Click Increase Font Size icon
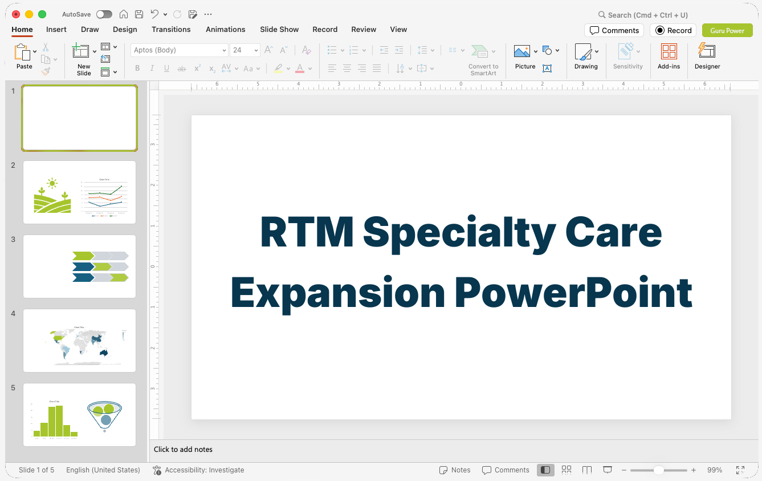 [x=268, y=50]
